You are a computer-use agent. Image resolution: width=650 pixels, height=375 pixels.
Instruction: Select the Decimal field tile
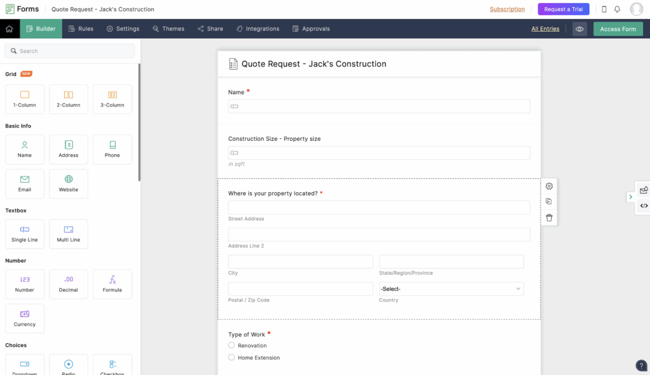(x=69, y=284)
